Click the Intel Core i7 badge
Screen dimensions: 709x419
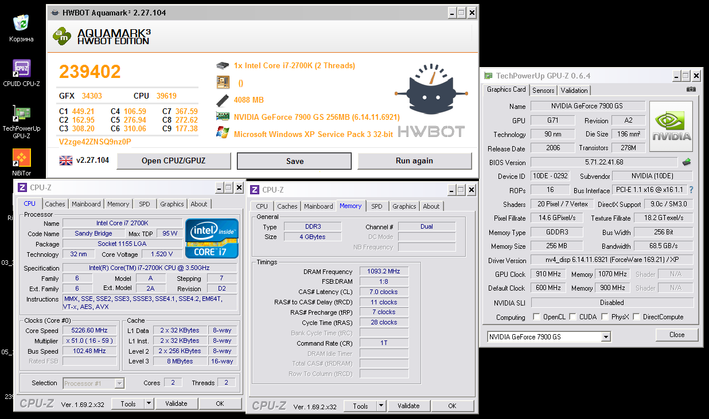[212, 238]
